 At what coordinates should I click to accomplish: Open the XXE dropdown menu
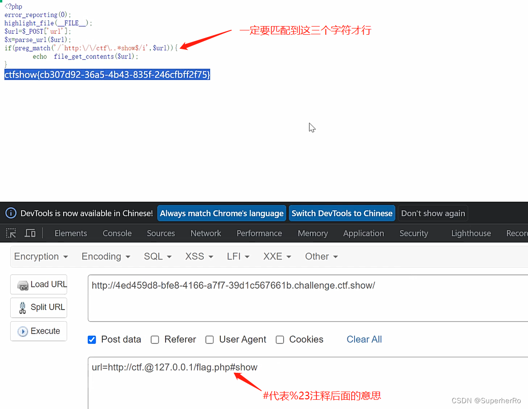277,256
